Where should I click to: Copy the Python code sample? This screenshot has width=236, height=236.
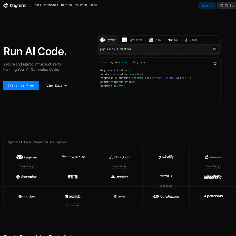click(x=215, y=63)
